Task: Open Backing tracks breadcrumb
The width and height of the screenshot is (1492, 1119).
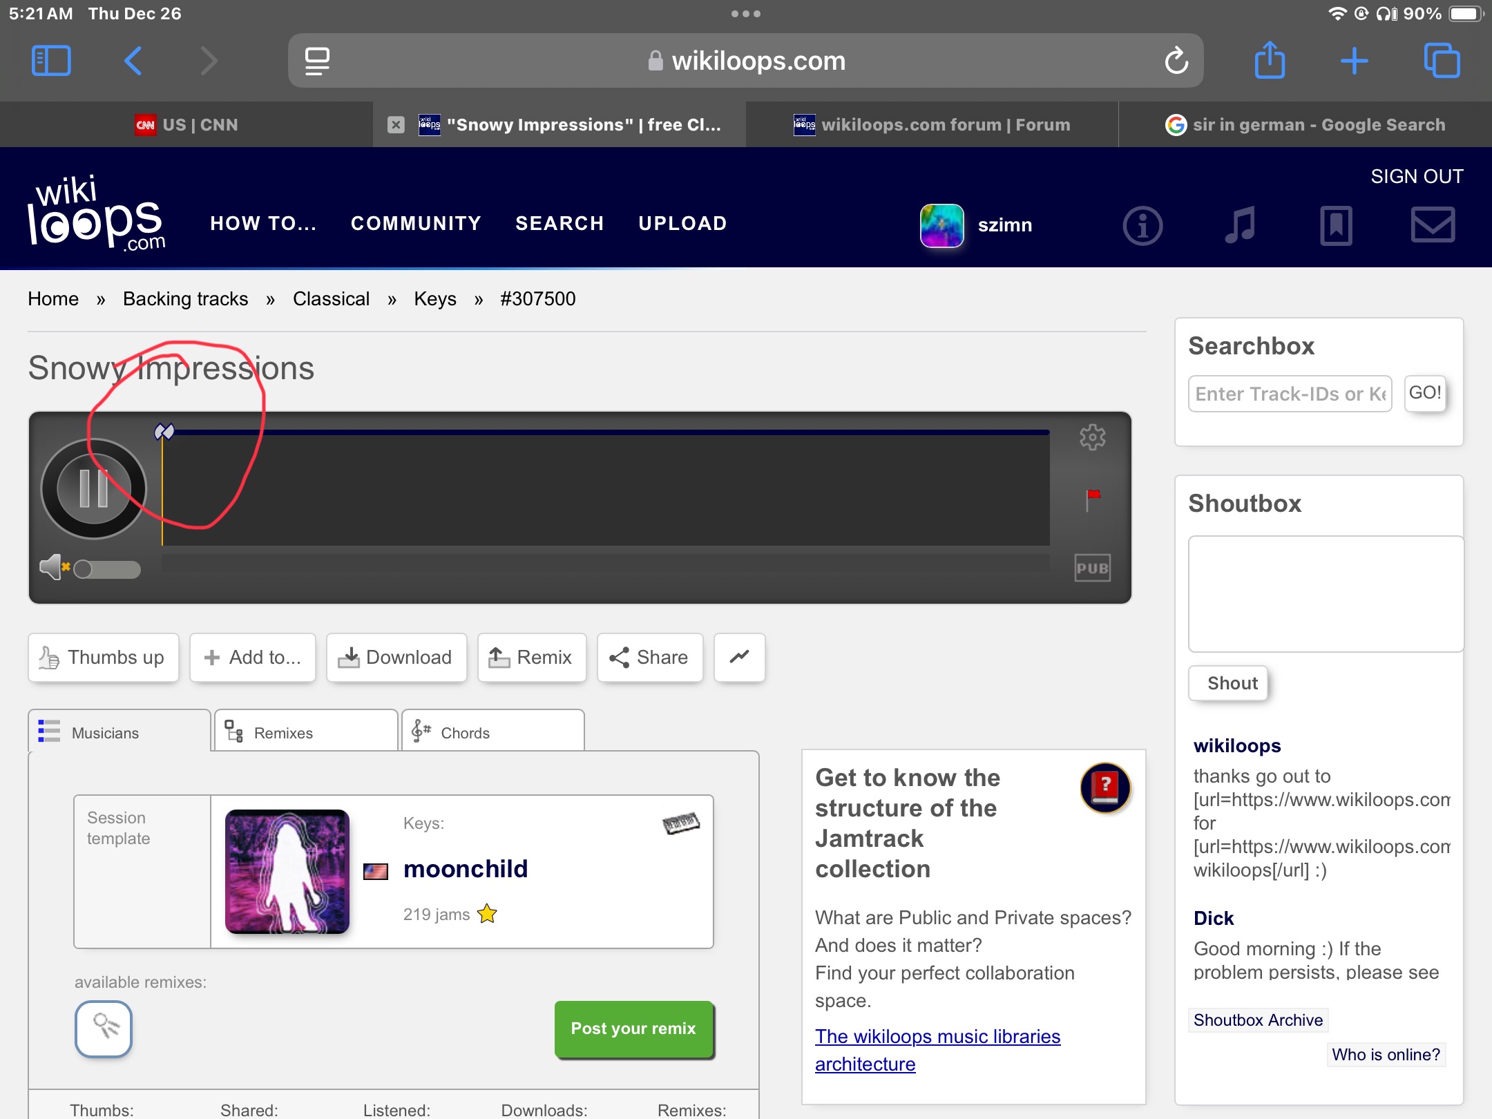Action: [185, 299]
